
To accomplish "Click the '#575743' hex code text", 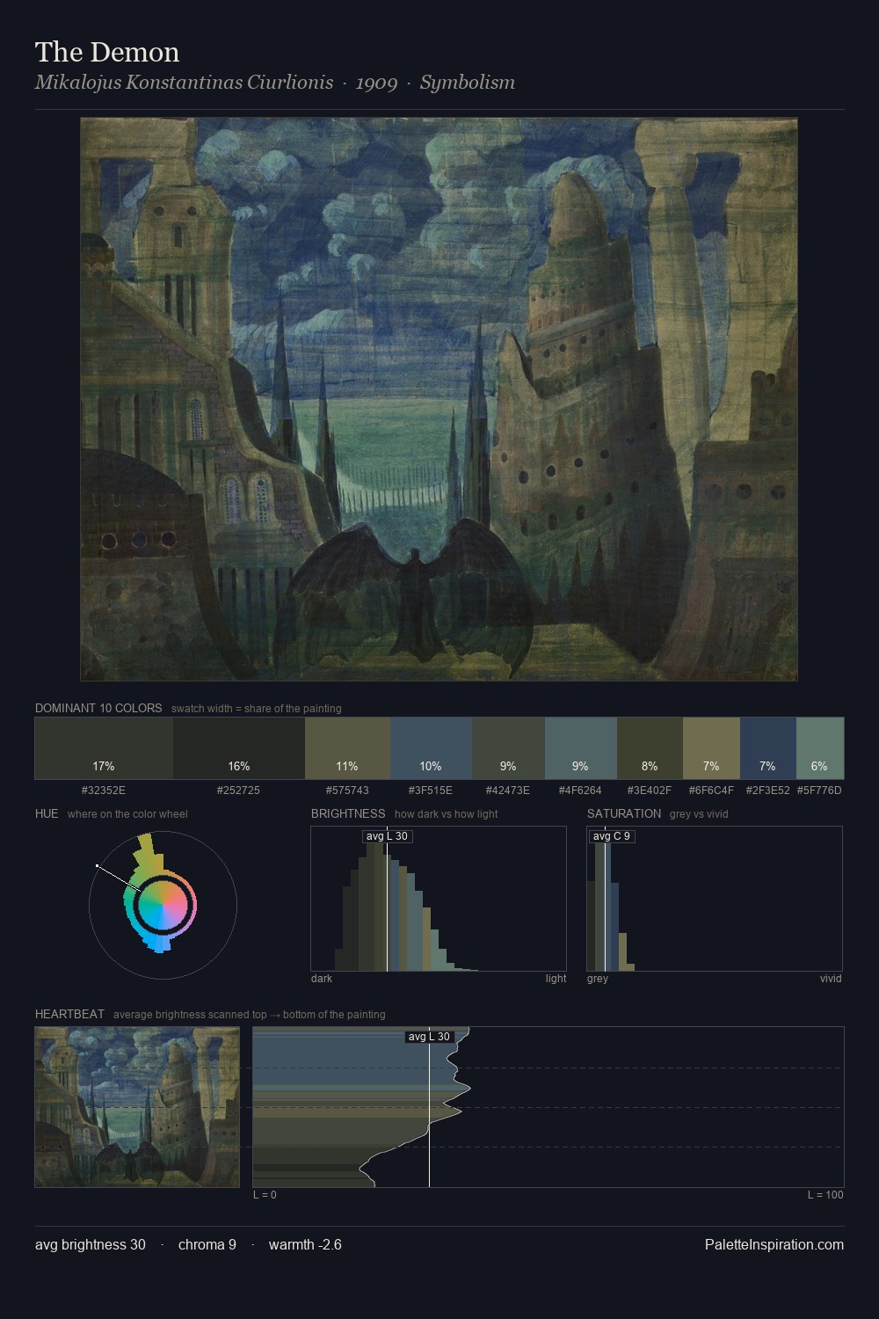I will click(347, 791).
